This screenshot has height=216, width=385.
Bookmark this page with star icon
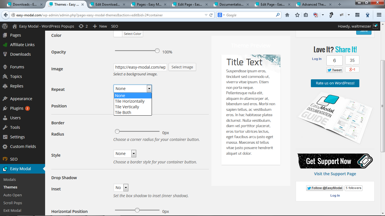(297, 15)
